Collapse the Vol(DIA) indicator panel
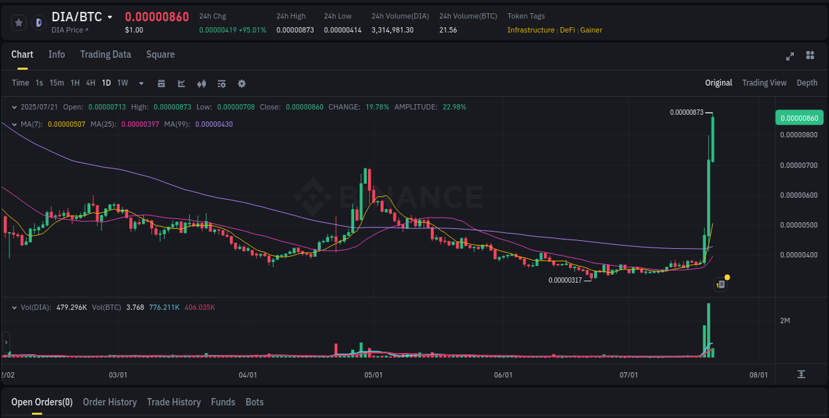The width and height of the screenshot is (829, 418). tap(15, 307)
